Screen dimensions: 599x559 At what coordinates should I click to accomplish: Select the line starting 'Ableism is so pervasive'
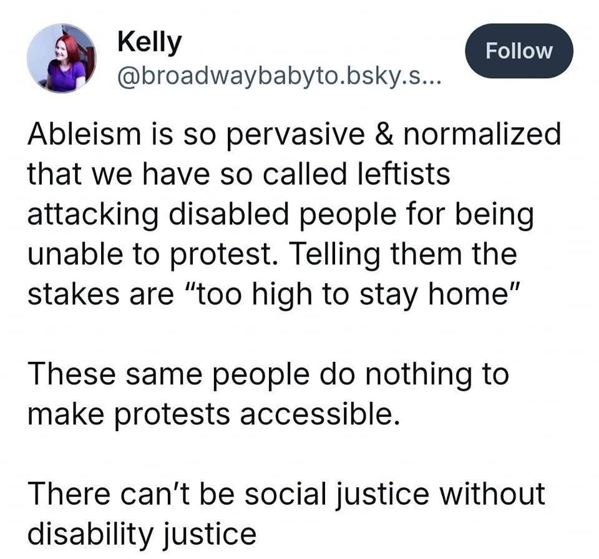294,135
